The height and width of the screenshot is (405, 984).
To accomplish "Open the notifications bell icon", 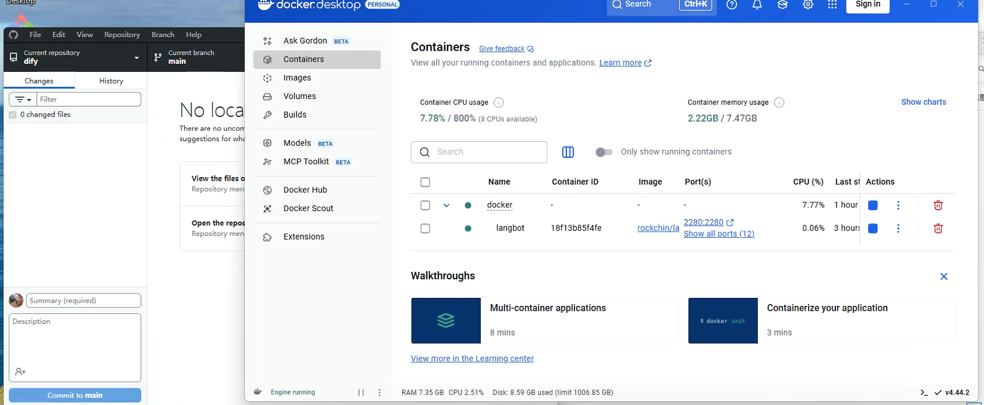I will point(757,4).
